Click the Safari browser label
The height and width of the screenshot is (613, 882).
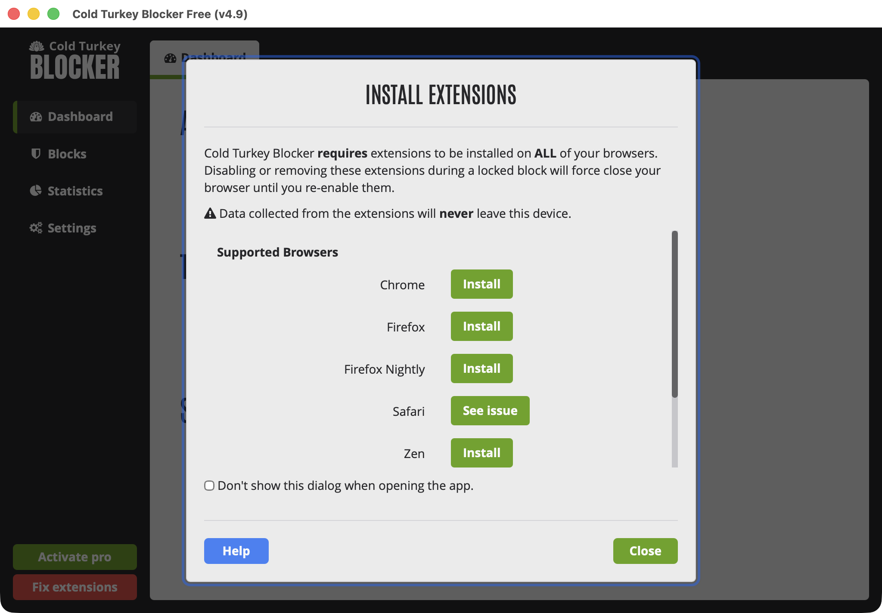tap(408, 412)
